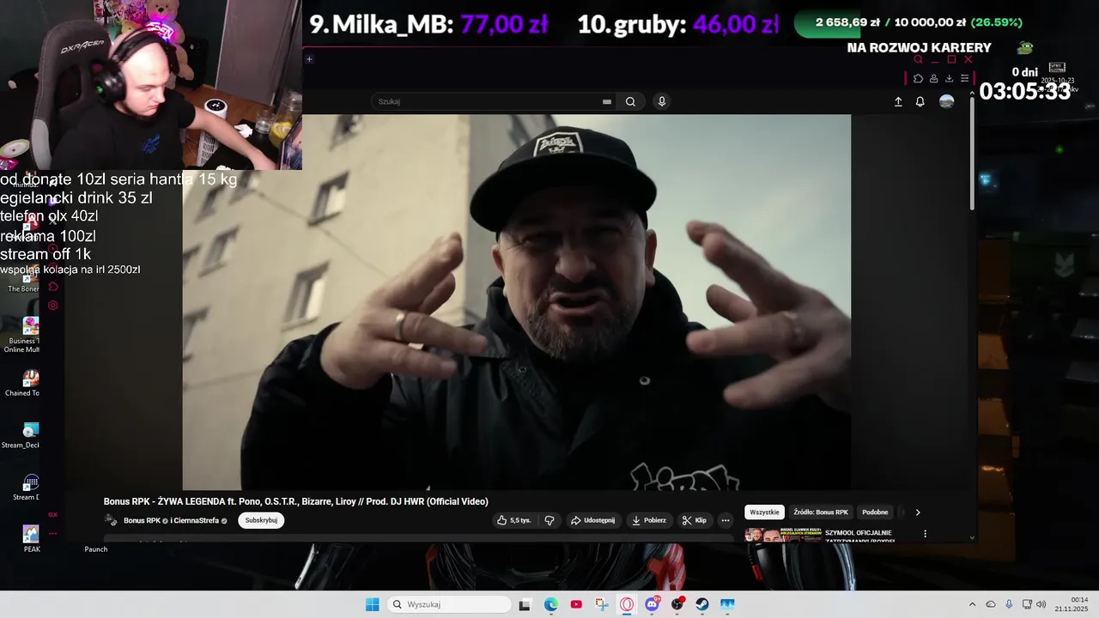
Task: Open network settings tray icon
Action: 1028,604
